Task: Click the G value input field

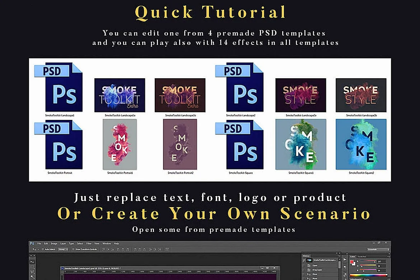Action: pyautogui.click(x=382, y=266)
